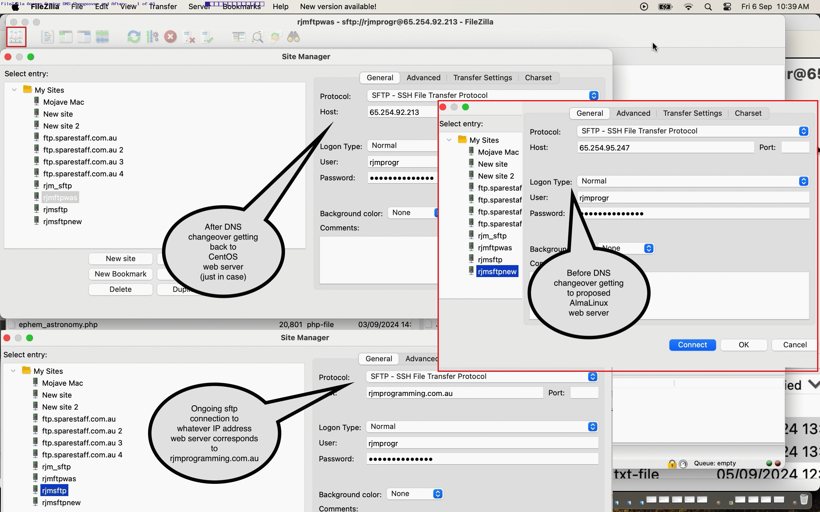Open the Bookmarks menu
The width and height of the screenshot is (820, 512).
click(x=242, y=7)
